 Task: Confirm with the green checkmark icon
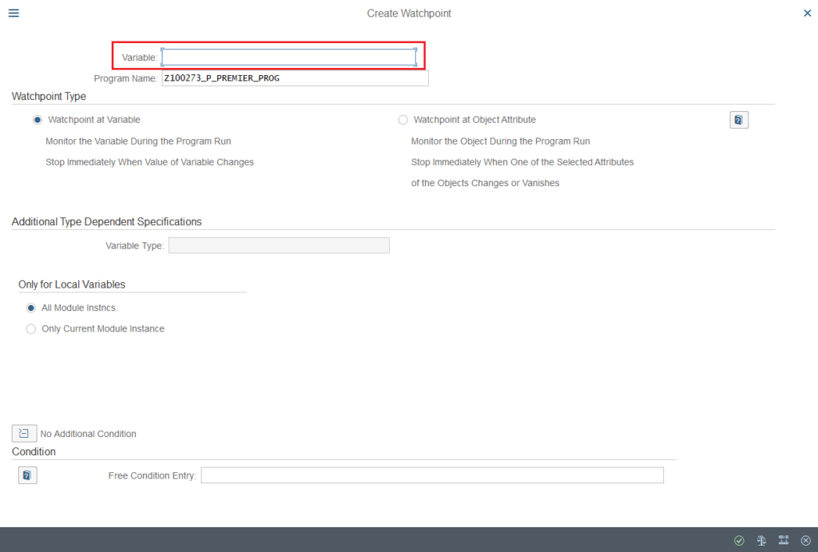[739, 541]
